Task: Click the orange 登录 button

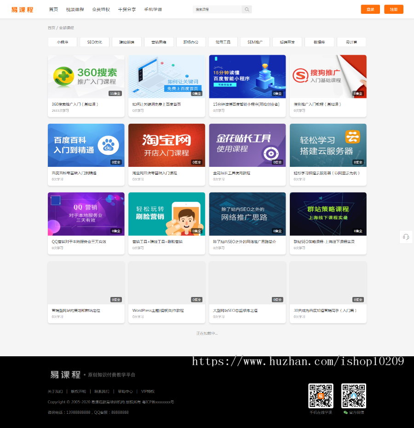Action: [370, 9]
